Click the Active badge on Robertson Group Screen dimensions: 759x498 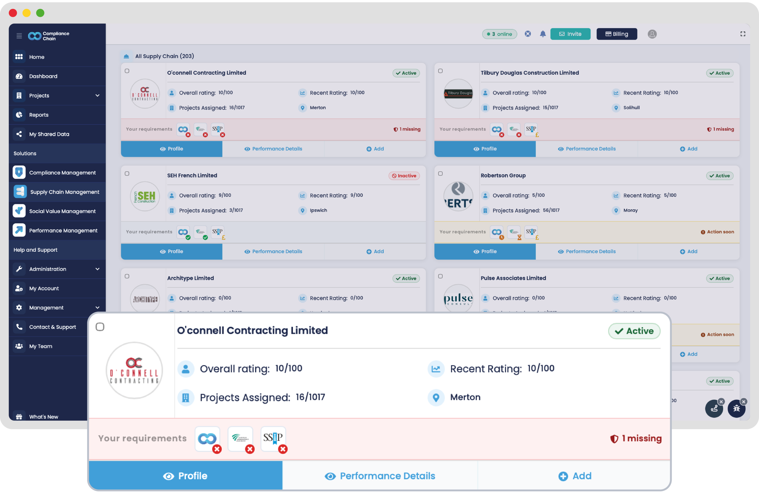720,176
